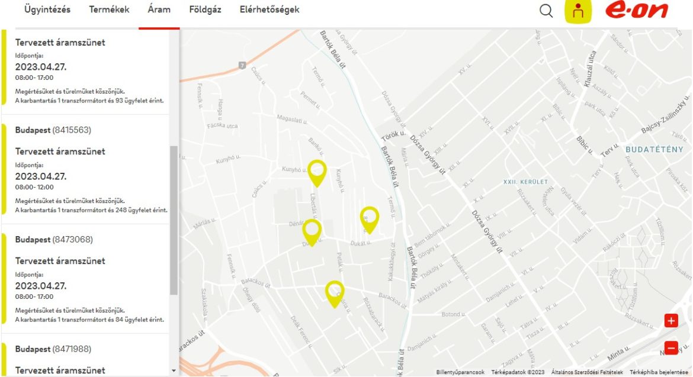Go to Elérhetőségek menu item
The height and width of the screenshot is (377, 693).
[x=269, y=9]
